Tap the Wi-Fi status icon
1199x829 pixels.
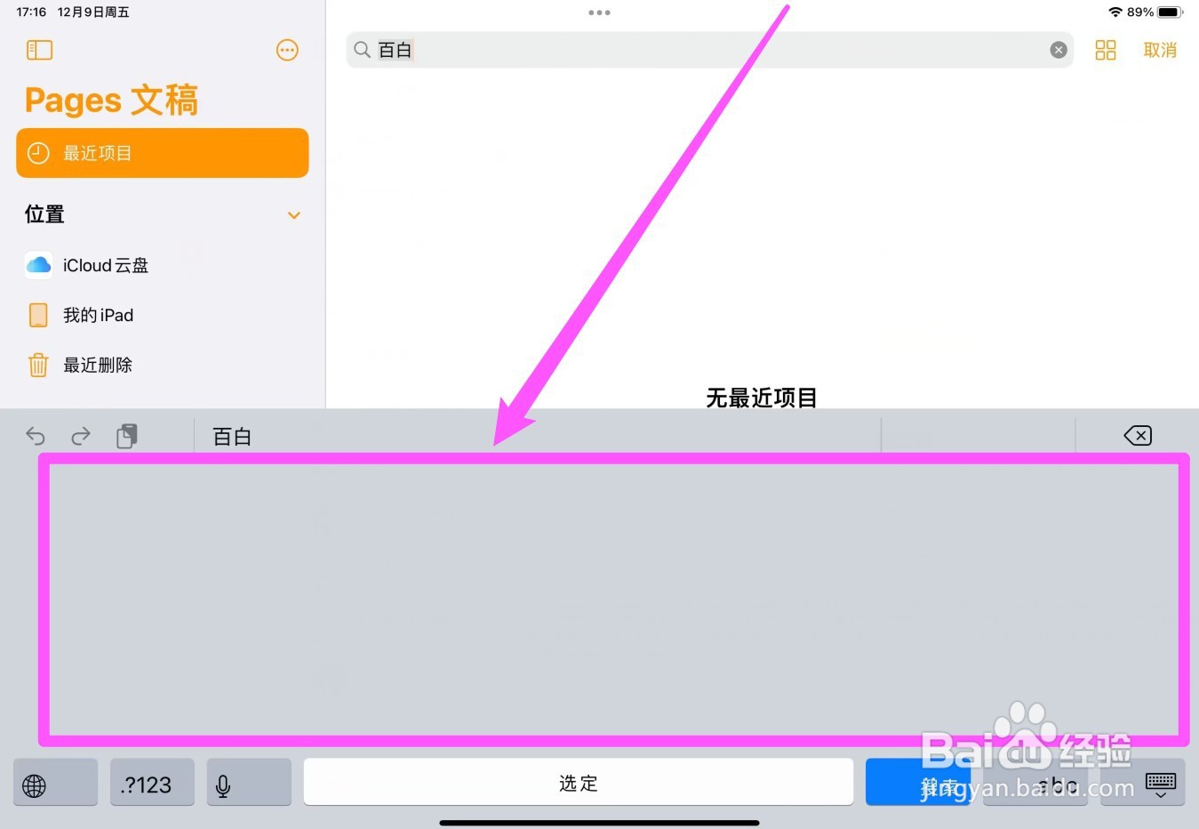1115,12
